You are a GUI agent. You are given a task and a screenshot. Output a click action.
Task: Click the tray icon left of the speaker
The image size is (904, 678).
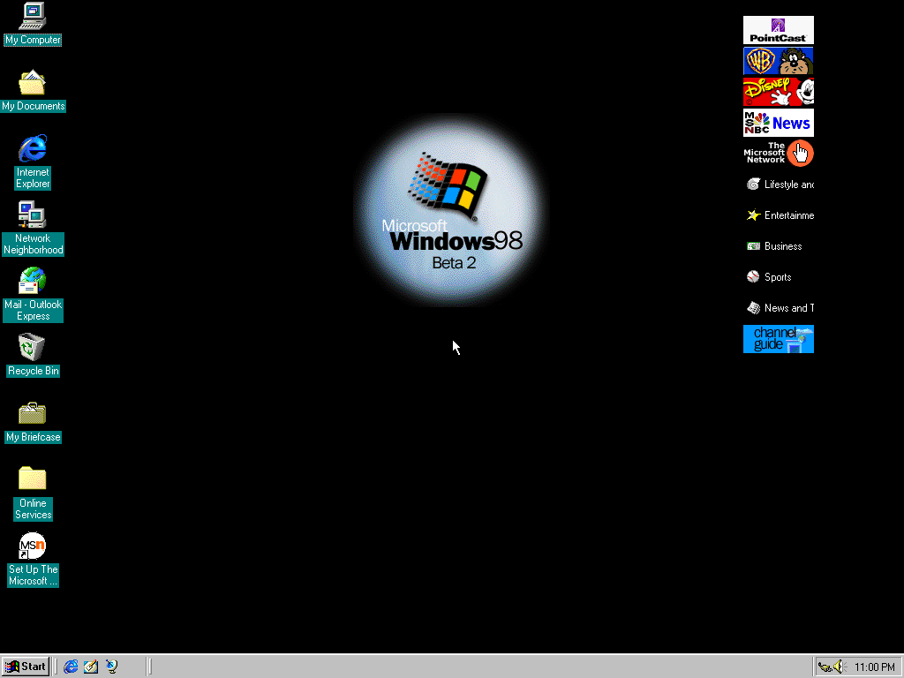(825, 667)
